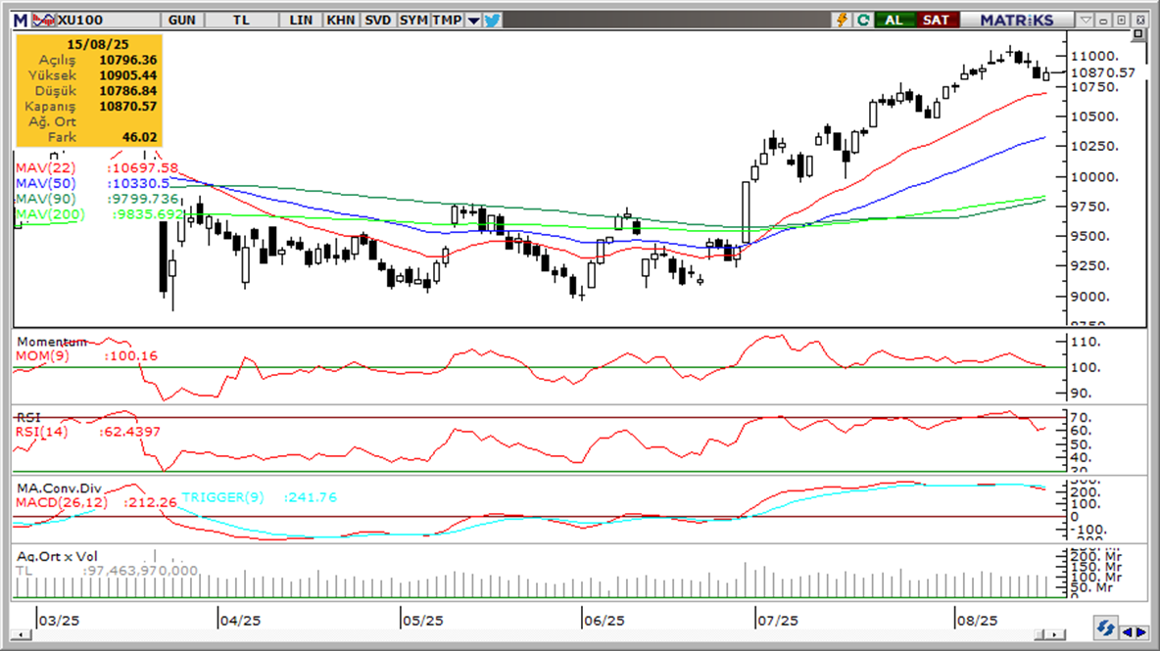Click the TL currency button
This screenshot has height=651, width=1160.
[241, 20]
